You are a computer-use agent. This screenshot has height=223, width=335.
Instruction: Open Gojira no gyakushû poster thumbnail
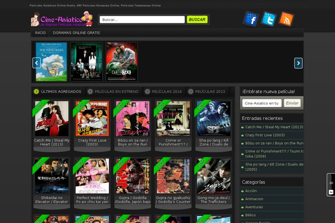pos(173,176)
